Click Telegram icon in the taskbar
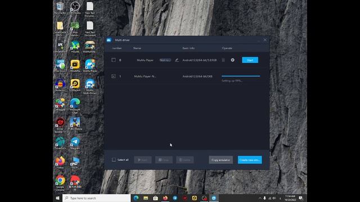 coord(175,198)
